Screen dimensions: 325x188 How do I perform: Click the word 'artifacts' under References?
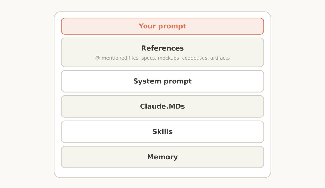coord(220,58)
